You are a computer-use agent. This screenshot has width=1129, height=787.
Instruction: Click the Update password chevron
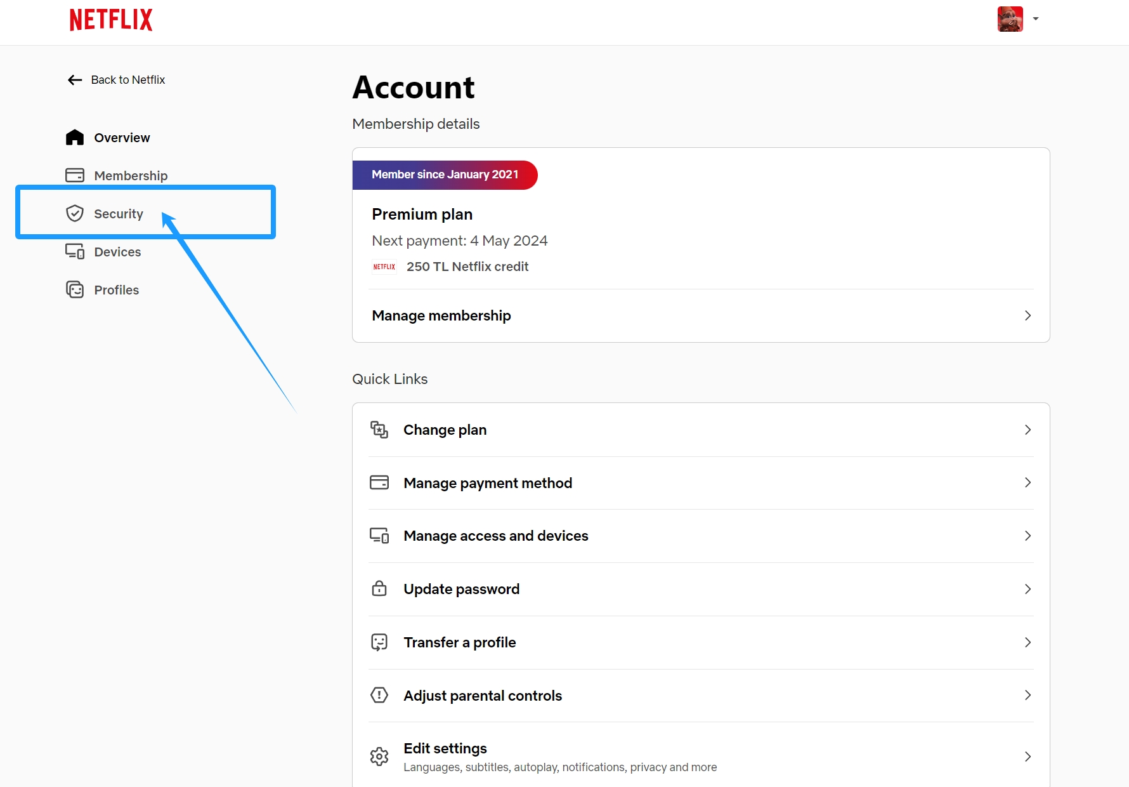1028,589
